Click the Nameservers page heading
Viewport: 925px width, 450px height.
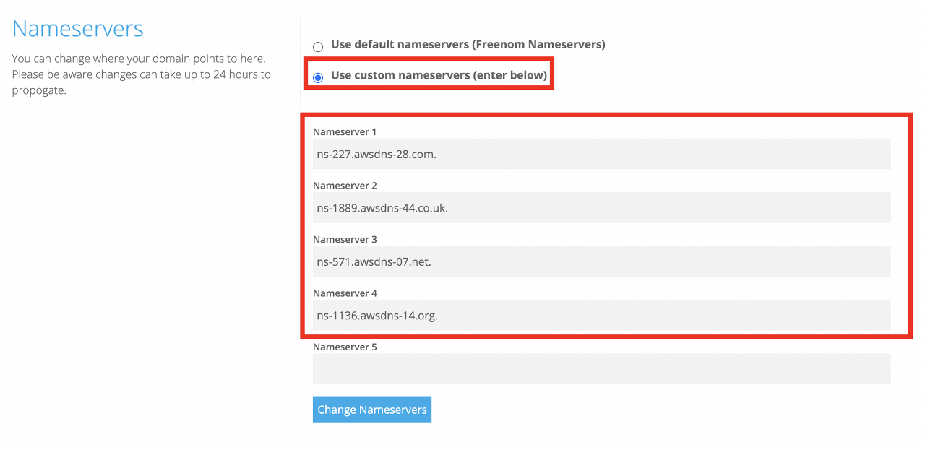tap(78, 28)
